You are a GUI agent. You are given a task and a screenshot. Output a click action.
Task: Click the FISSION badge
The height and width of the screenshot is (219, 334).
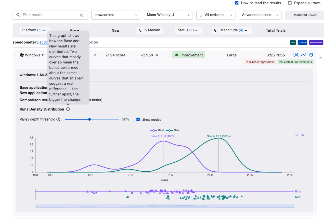[303, 42]
